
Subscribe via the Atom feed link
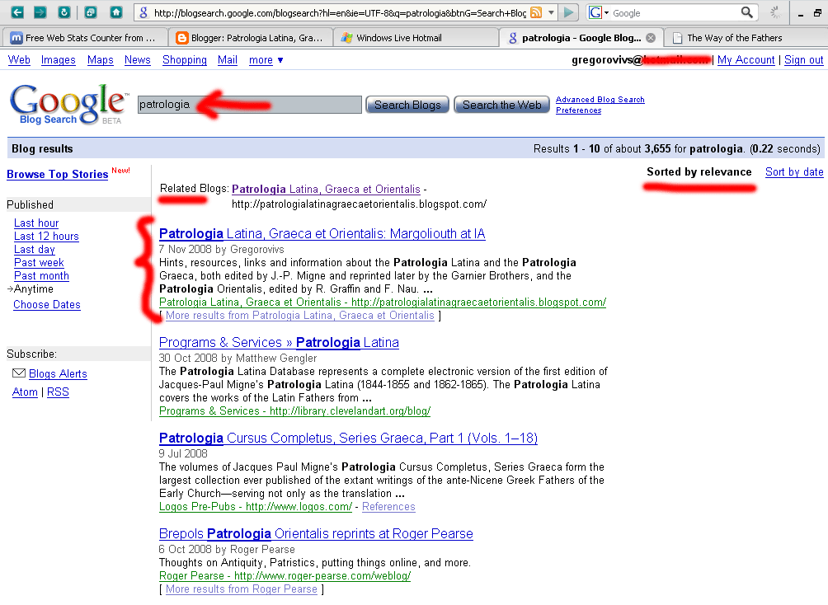coord(25,392)
